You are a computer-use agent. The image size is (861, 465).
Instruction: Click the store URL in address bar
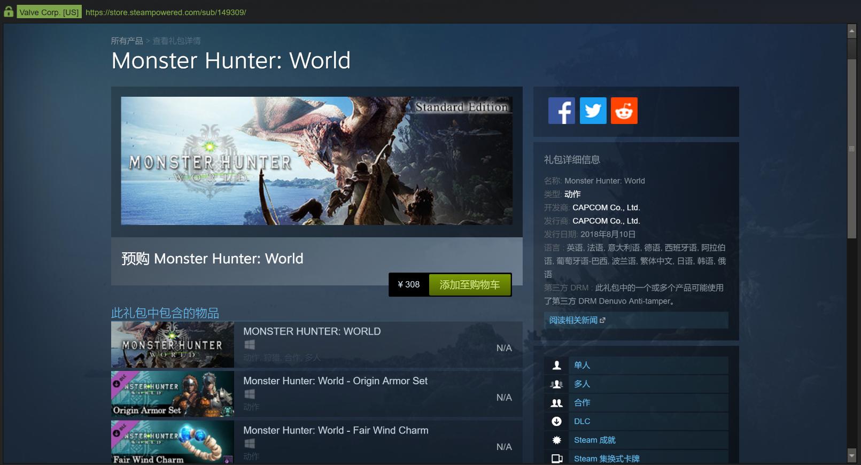click(x=166, y=12)
